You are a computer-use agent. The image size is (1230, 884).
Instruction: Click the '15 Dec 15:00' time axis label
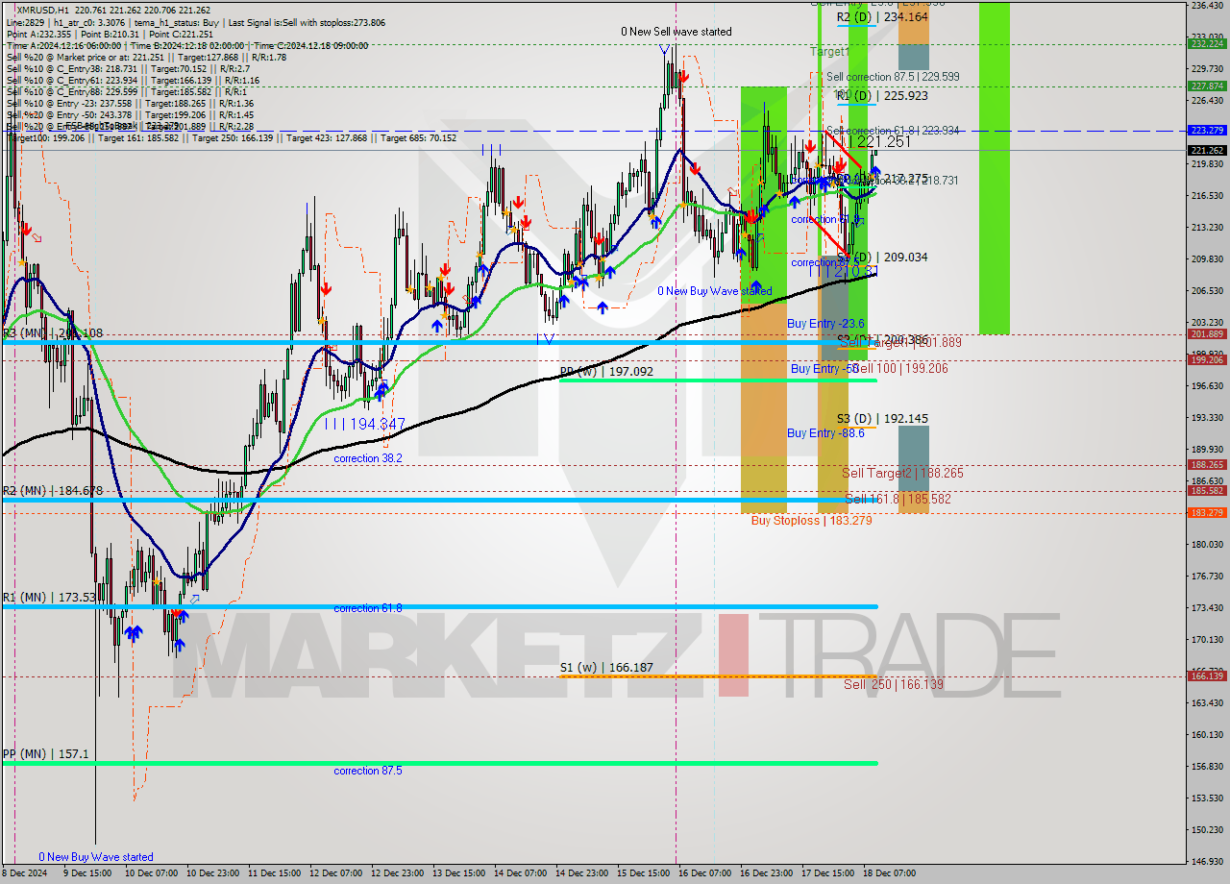pos(643,873)
